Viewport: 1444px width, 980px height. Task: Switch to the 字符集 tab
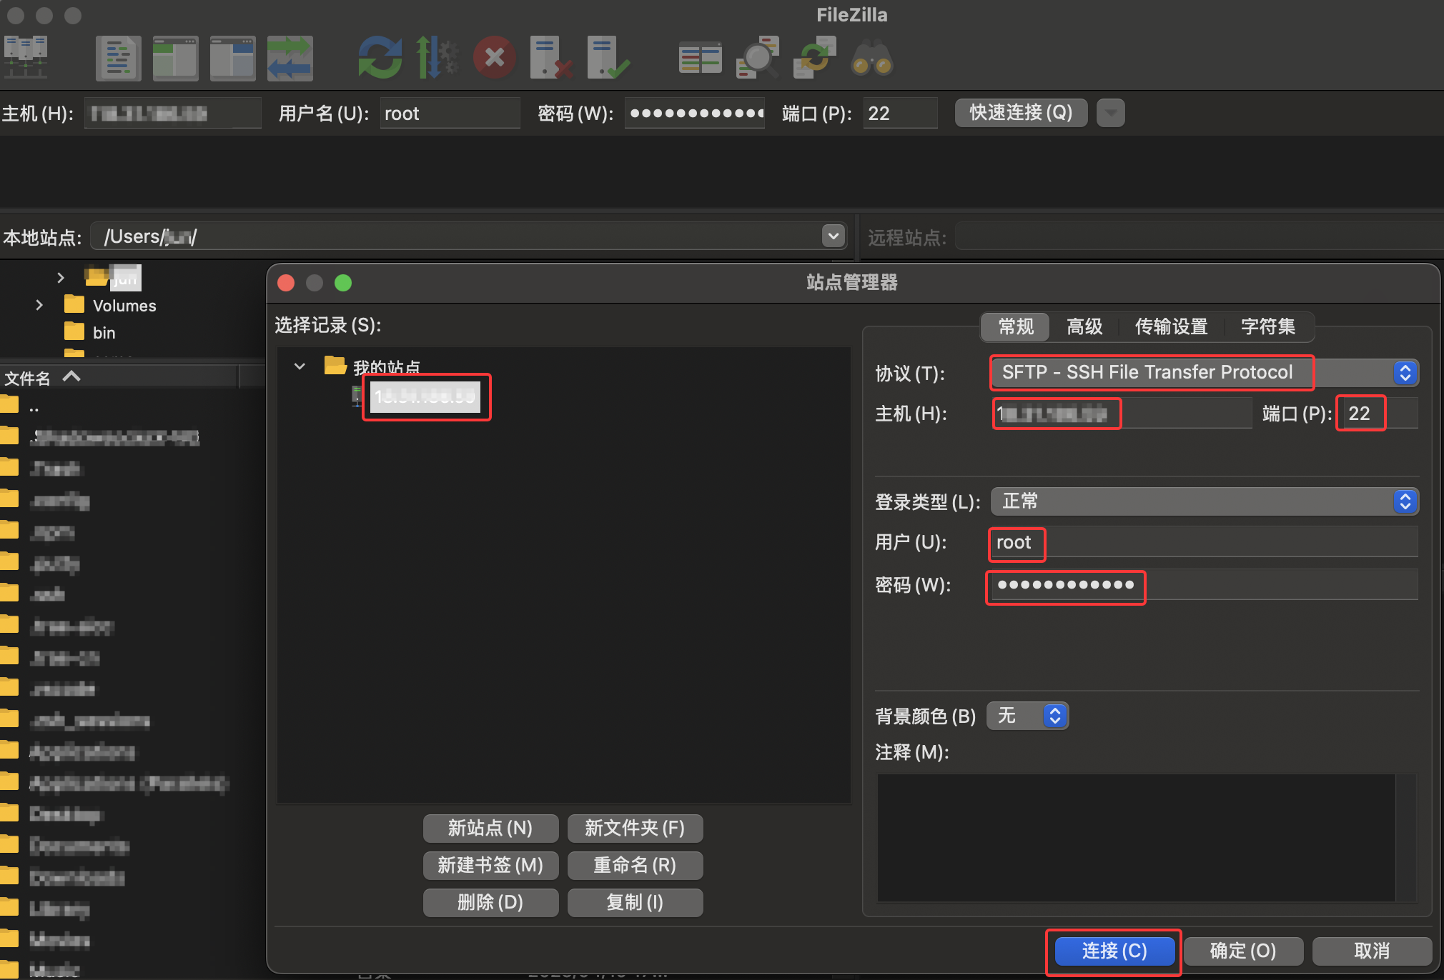tap(1268, 326)
